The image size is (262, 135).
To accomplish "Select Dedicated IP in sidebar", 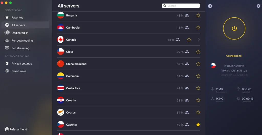I will 20,33.
